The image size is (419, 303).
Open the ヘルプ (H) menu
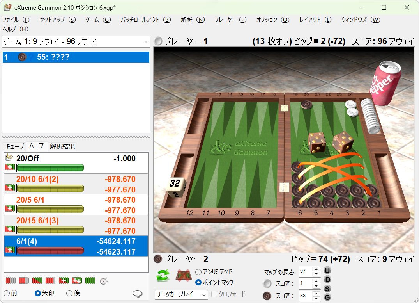(15, 29)
